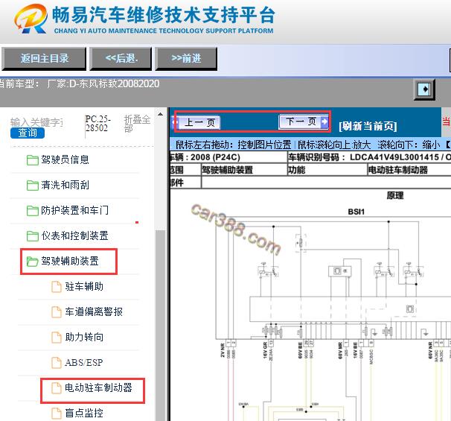
Task: Click the BSI1 label in diagram
Action: (356, 212)
